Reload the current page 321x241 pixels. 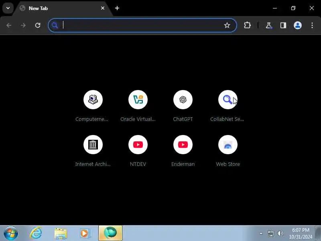[38, 25]
